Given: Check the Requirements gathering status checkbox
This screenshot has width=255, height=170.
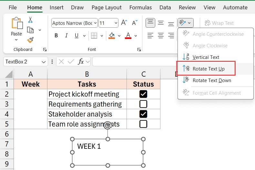Looking at the screenshot, I should (x=143, y=104).
